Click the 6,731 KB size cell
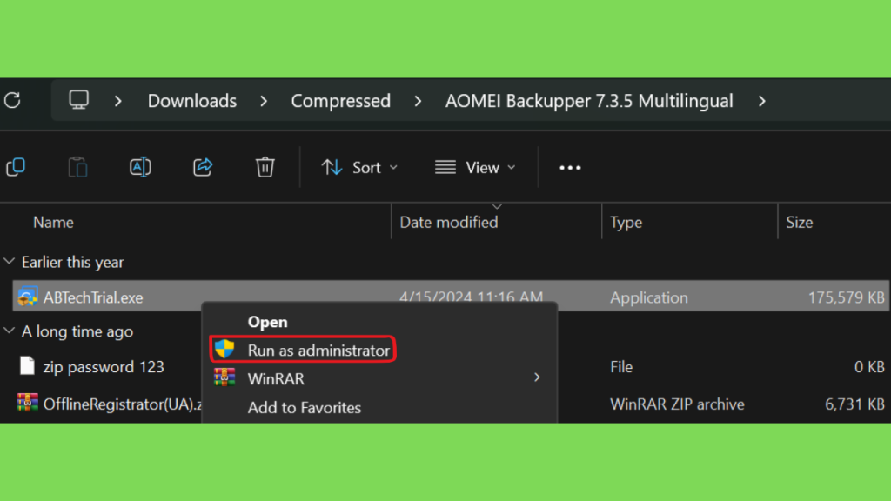Viewport: 891px width, 501px height. tap(854, 404)
